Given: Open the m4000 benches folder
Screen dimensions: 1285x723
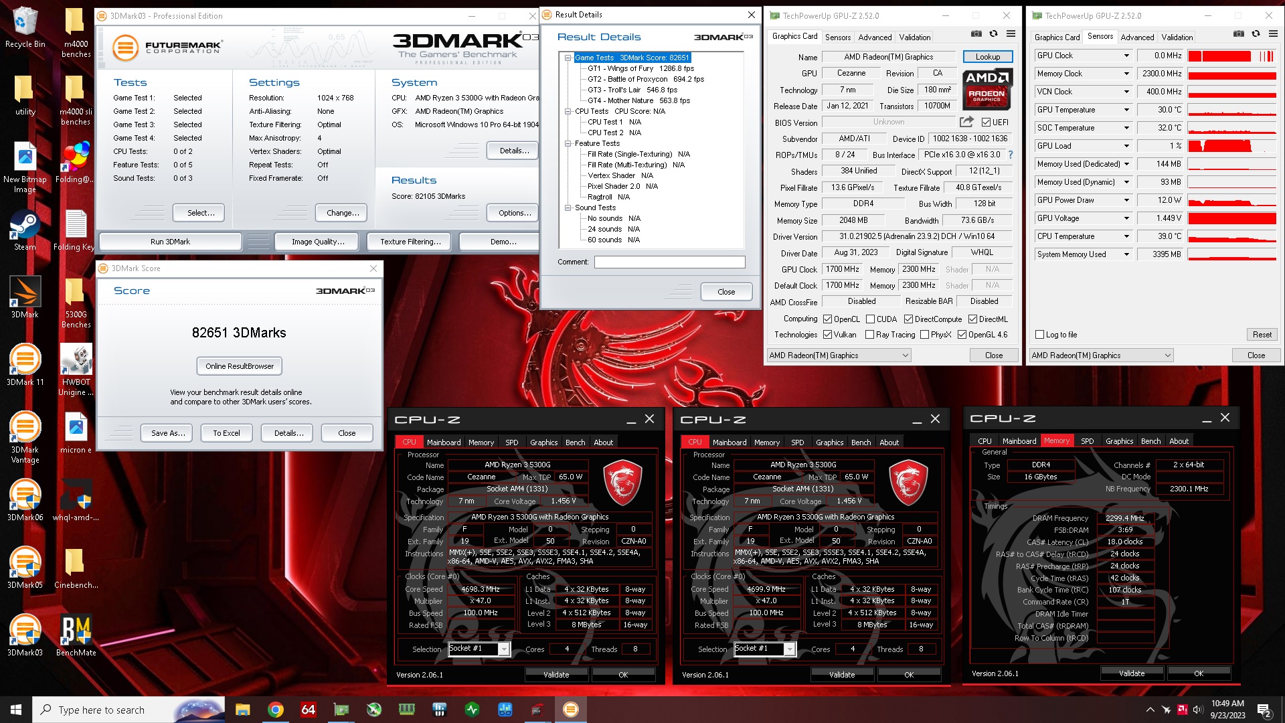Looking at the screenshot, I should [76, 32].
